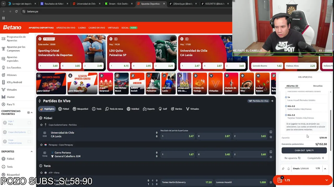334x187 pixels.
Task: Add favorite competition with plus icon
Action: click(x=28, y=112)
